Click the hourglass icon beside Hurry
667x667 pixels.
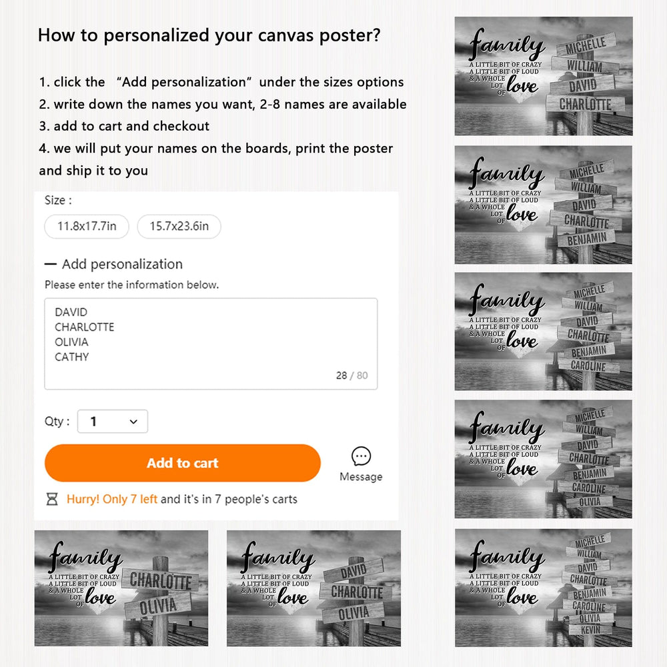[x=52, y=499]
